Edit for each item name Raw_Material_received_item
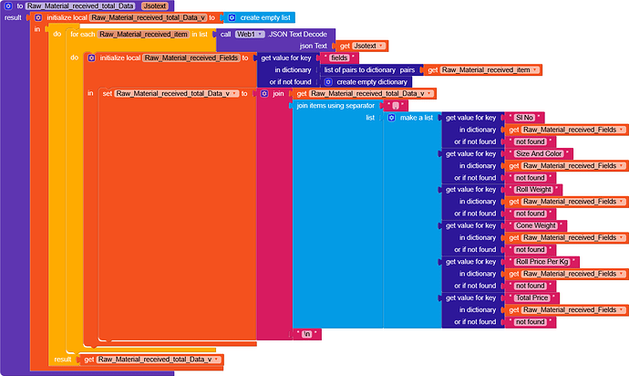This screenshot has height=376, width=629. [x=143, y=34]
